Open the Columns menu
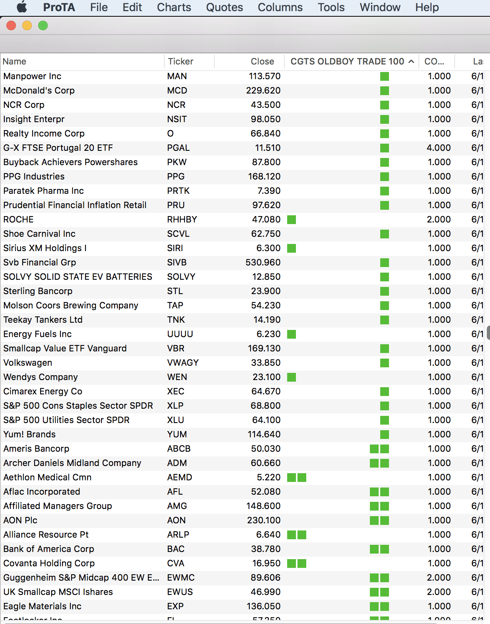Viewport: 490px width, 624px height. [x=280, y=7]
